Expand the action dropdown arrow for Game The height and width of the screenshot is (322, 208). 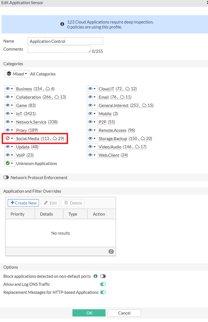click(12, 105)
